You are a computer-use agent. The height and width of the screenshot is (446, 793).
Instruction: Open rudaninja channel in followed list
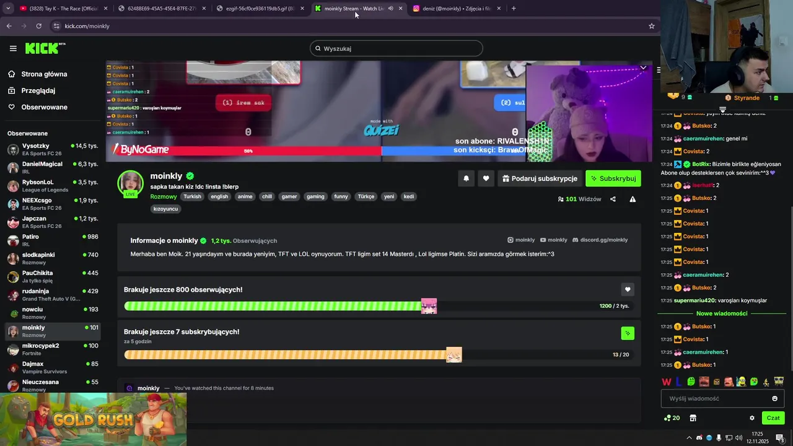(52, 295)
